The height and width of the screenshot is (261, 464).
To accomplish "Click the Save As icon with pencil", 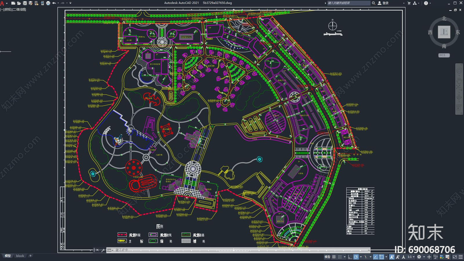I will coord(30,3).
